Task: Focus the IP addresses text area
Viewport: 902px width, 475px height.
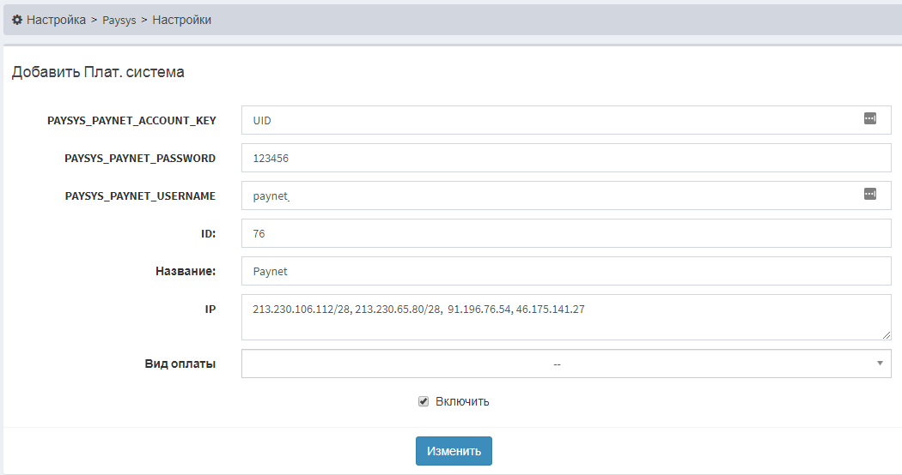Action: click(565, 316)
